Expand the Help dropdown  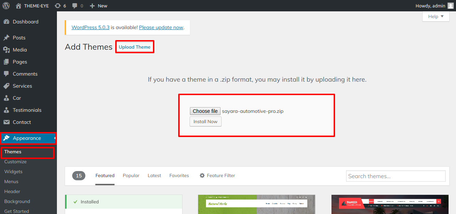(435, 16)
